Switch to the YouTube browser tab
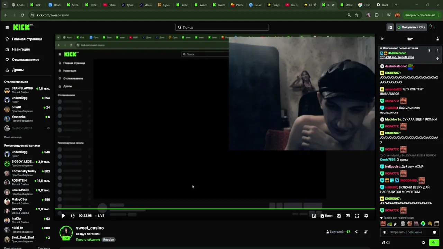 (291, 5)
